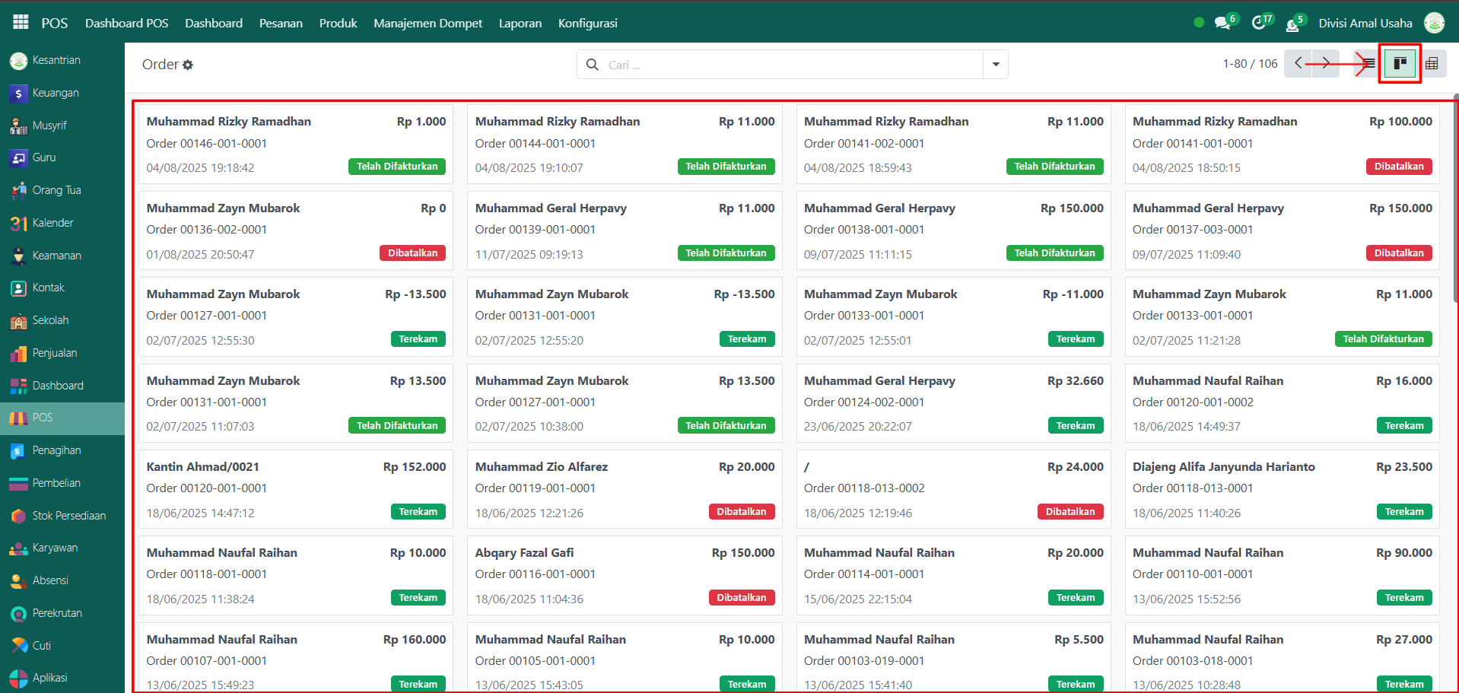
Task: Switch to list view
Action: tap(1368, 64)
